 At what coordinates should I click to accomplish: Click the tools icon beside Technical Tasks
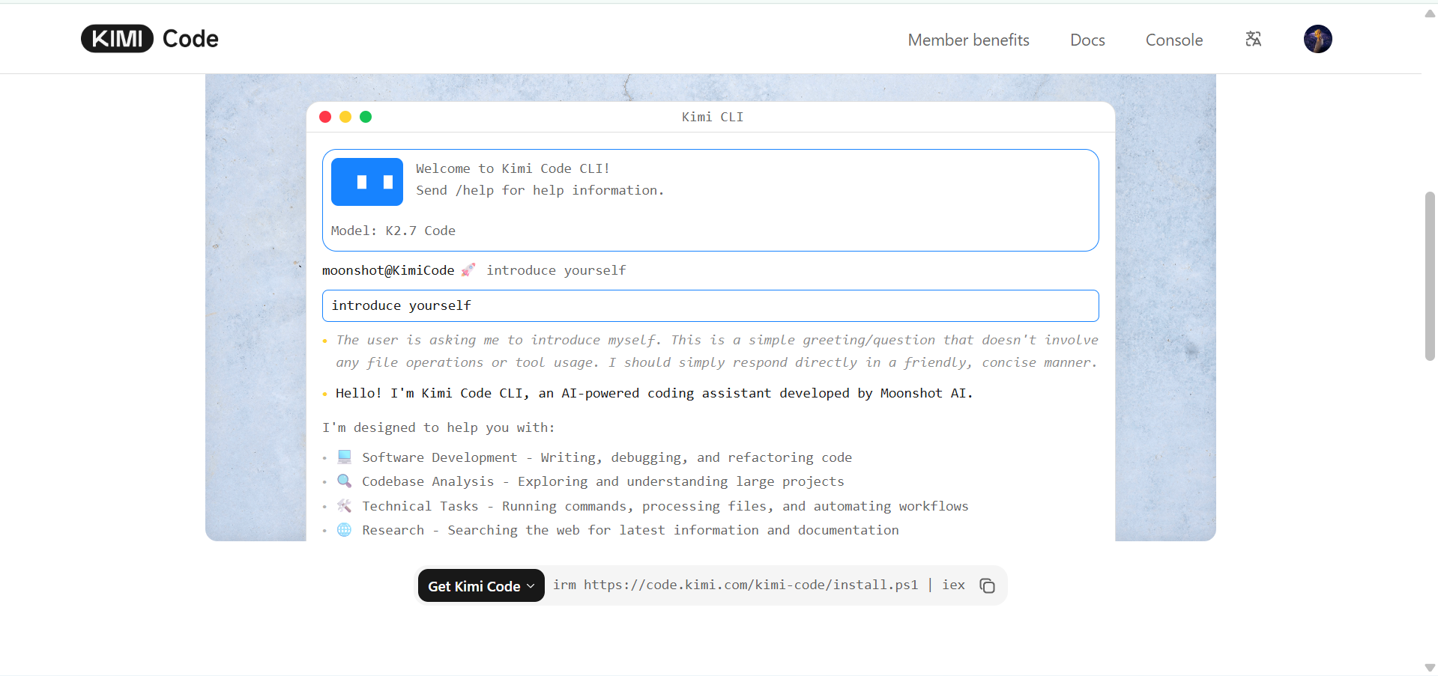click(x=345, y=505)
